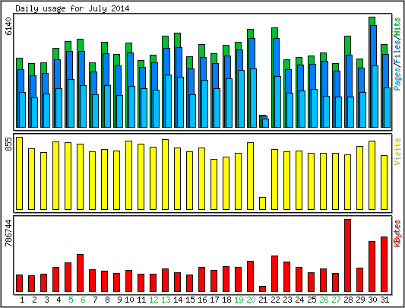Select the yellow Visits bar for day 30
Screen dimensions: 405x308
click(372, 176)
